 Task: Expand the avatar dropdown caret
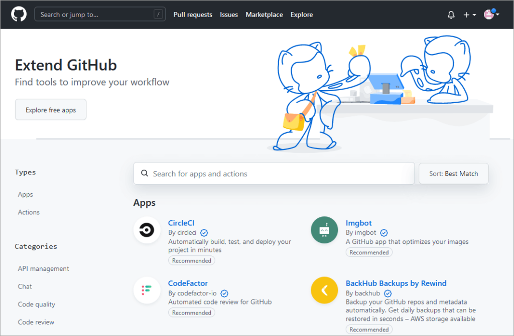498,15
